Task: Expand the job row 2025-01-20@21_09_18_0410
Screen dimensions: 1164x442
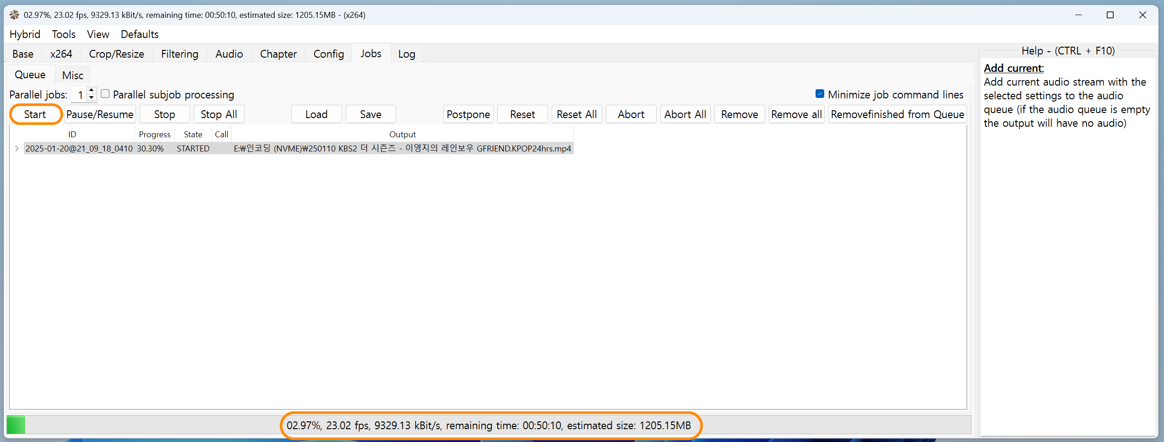Action: coord(17,148)
